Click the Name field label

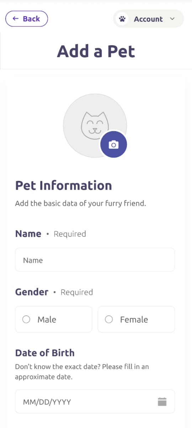coord(28,234)
